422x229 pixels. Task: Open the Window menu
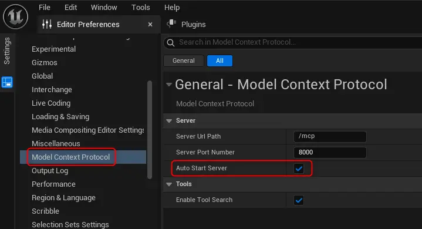[104, 8]
